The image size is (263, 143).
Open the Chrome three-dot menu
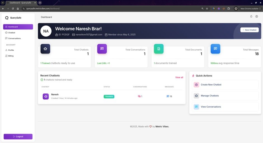pyautogui.click(x=260, y=9)
